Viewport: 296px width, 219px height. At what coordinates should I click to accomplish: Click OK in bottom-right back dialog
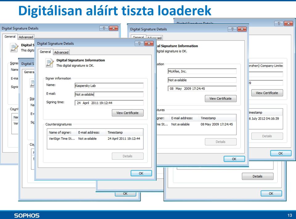pos(271,193)
